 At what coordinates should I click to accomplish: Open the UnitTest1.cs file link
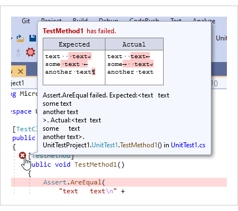click(x=188, y=145)
